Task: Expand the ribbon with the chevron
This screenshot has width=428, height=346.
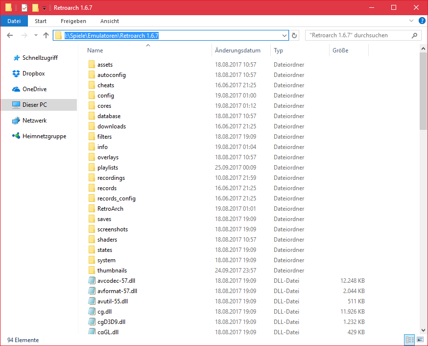Action: [x=411, y=21]
